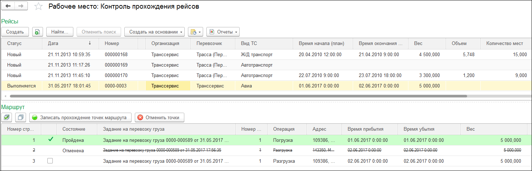Click the back navigation arrow
This screenshot has height=171, width=532.
[x=8, y=6]
